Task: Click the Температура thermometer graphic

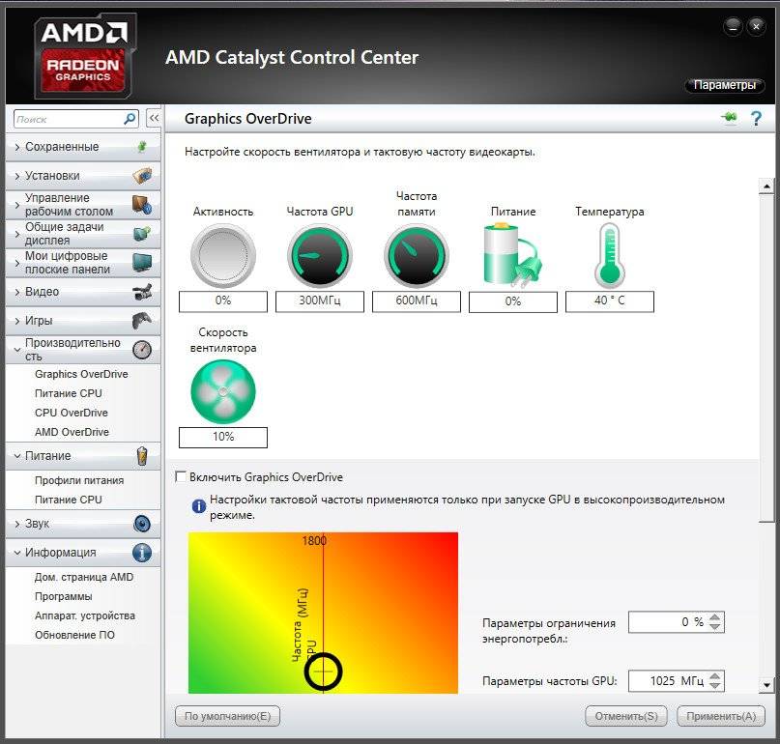Action: coord(609,256)
